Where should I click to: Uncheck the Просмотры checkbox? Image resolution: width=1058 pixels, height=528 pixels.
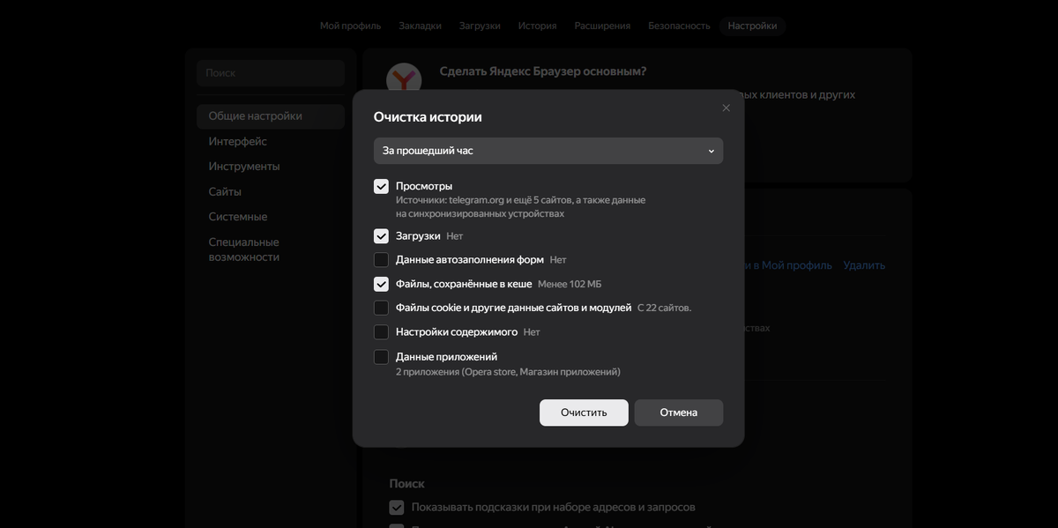[x=381, y=187]
